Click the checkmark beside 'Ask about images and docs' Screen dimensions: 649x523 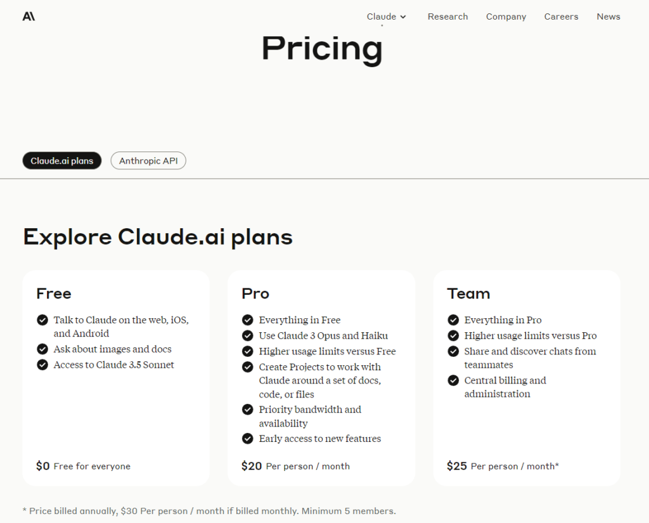pos(42,349)
